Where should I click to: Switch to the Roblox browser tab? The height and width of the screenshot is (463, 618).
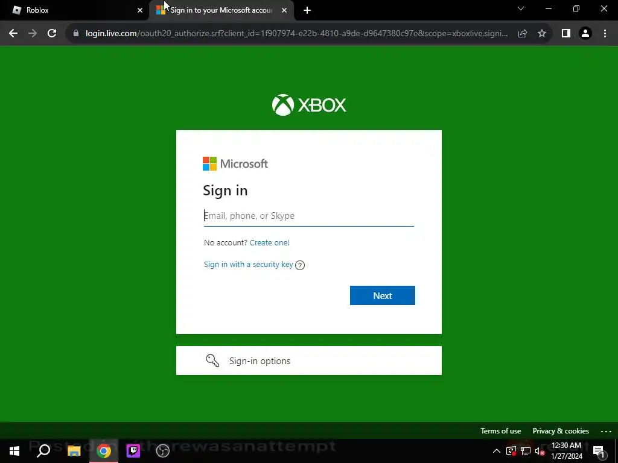pyautogui.click(x=75, y=10)
